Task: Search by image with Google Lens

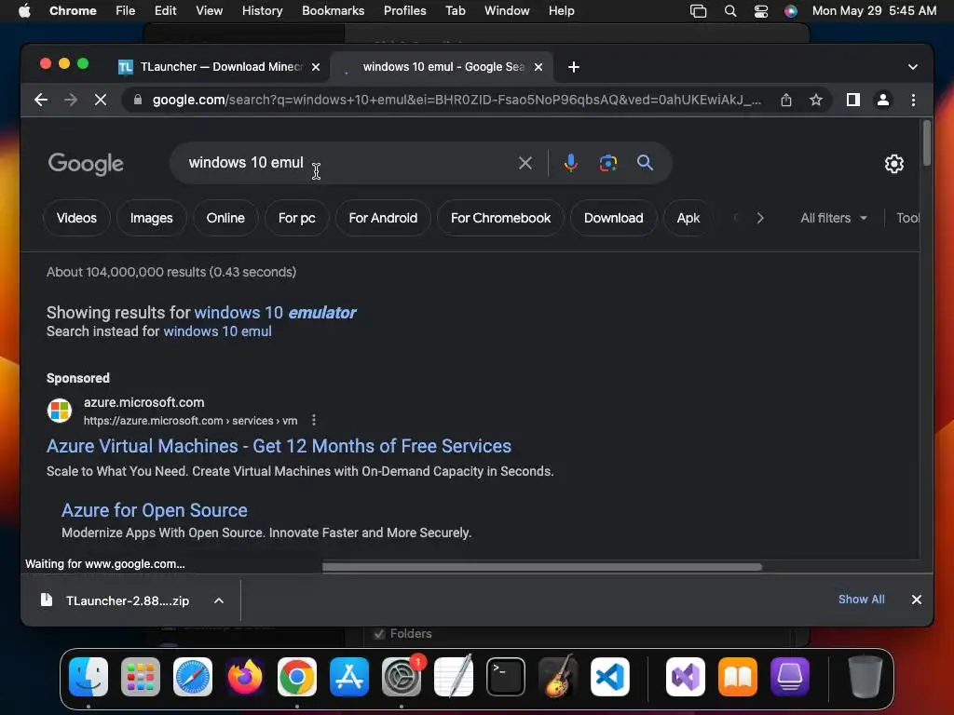Action: pos(607,163)
